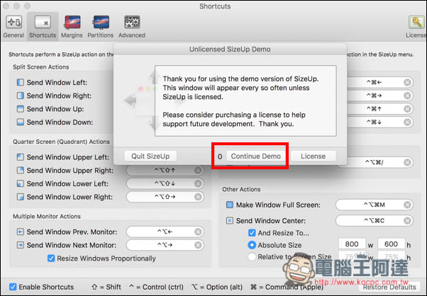Clear the Make Window Full Screen shortcut
Screen dimensions: 427x296
coord(407,205)
